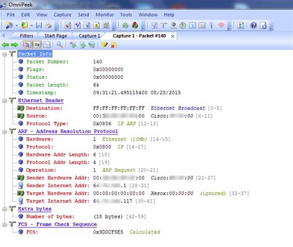293x247 pixels.
Task: Toggle the decode view button
Action: [27, 45]
